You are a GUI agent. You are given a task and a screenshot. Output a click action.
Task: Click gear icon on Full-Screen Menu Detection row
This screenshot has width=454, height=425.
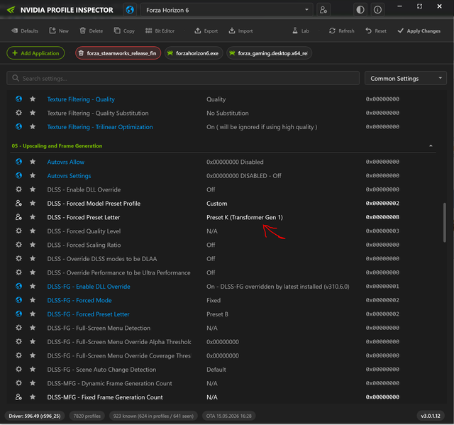pos(19,328)
